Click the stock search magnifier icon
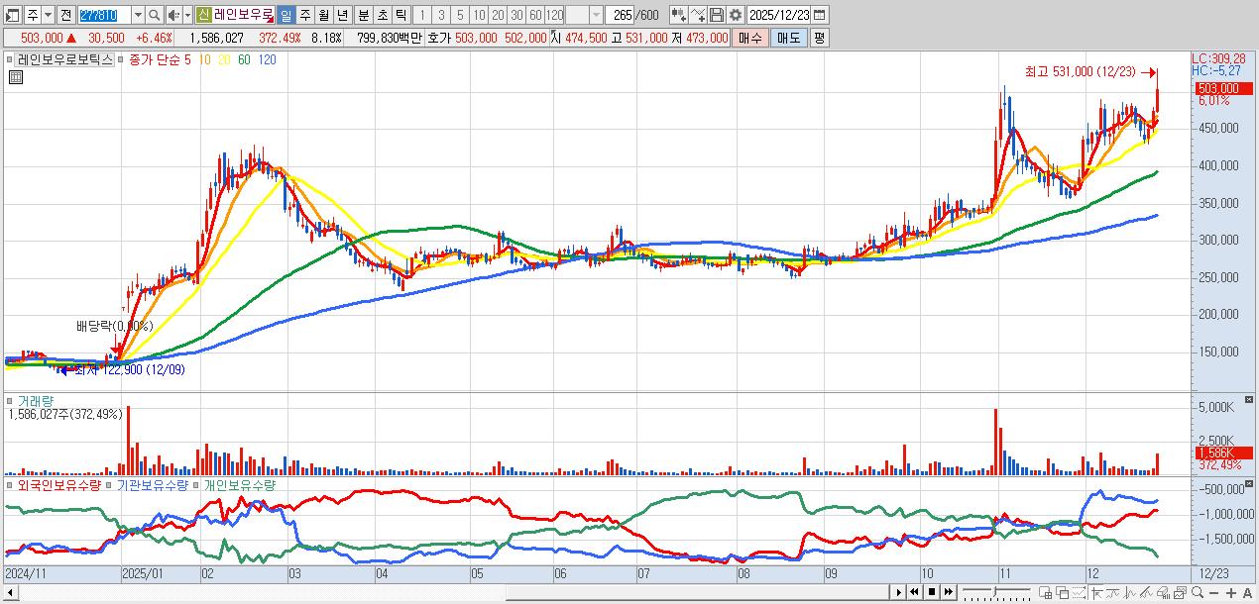This screenshot has height=604, width=1259. pyautogui.click(x=154, y=15)
